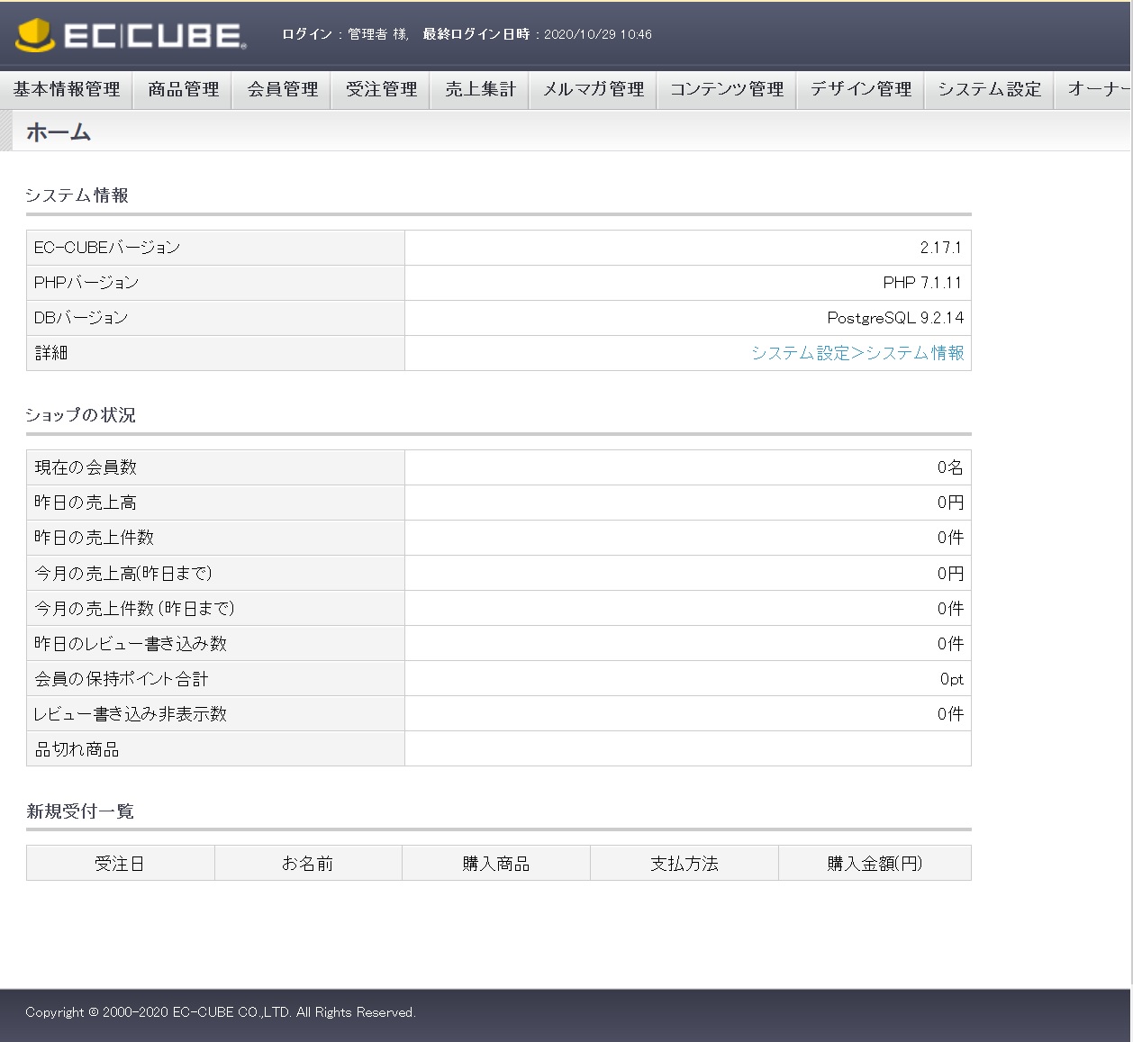Open the 商品管理 menu
Screen dimensions: 1133x1042
point(183,89)
